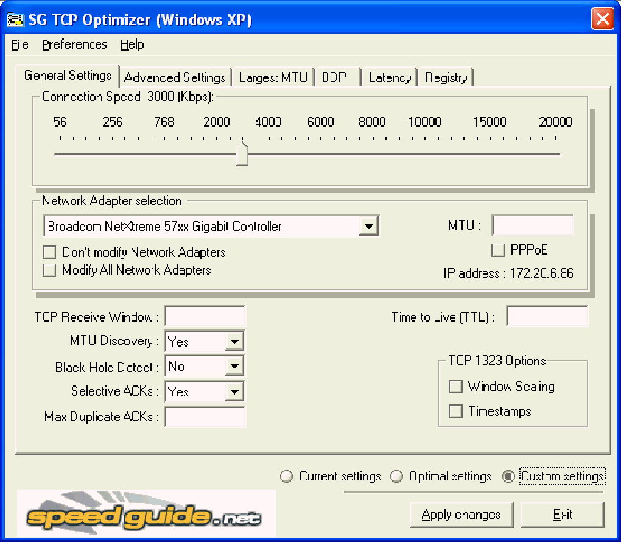Viewport: 621px width, 542px height.
Task: Click the slider track under 8000
Action: pos(372,153)
